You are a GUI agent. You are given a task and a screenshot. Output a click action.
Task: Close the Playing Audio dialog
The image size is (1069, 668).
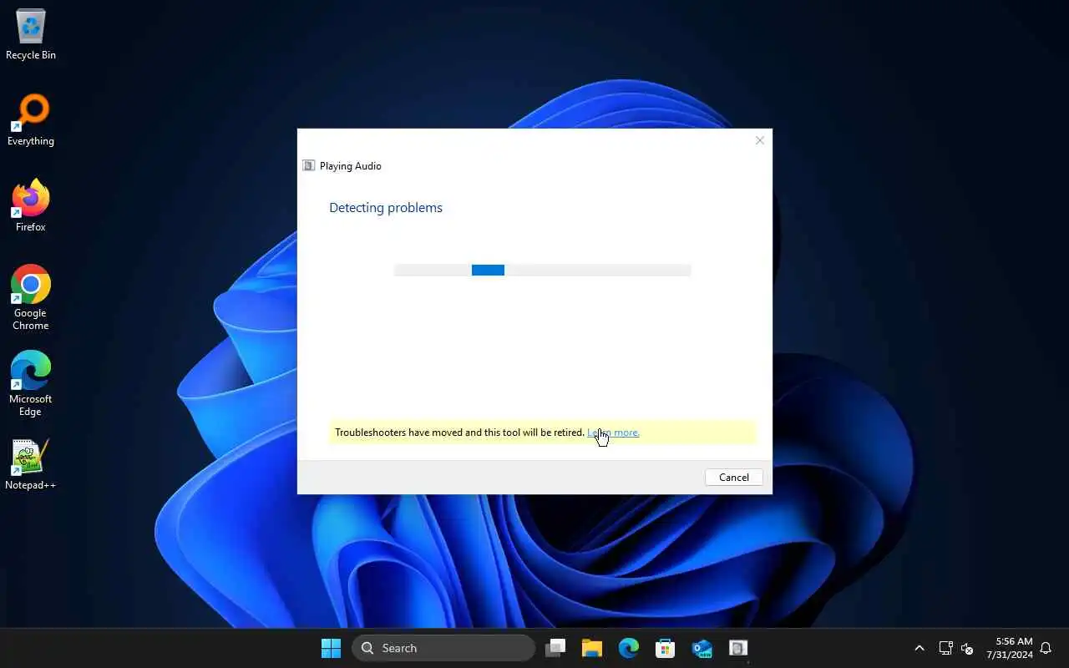click(759, 140)
